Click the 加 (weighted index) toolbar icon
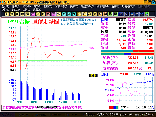This screenshot has height=117, width=156. pyautogui.click(x=7, y=14)
